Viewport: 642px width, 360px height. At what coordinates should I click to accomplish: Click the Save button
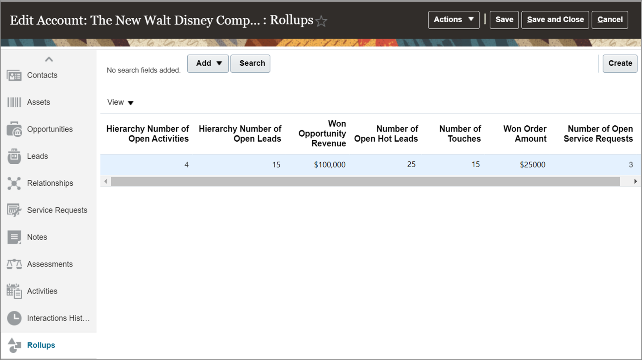(504, 19)
